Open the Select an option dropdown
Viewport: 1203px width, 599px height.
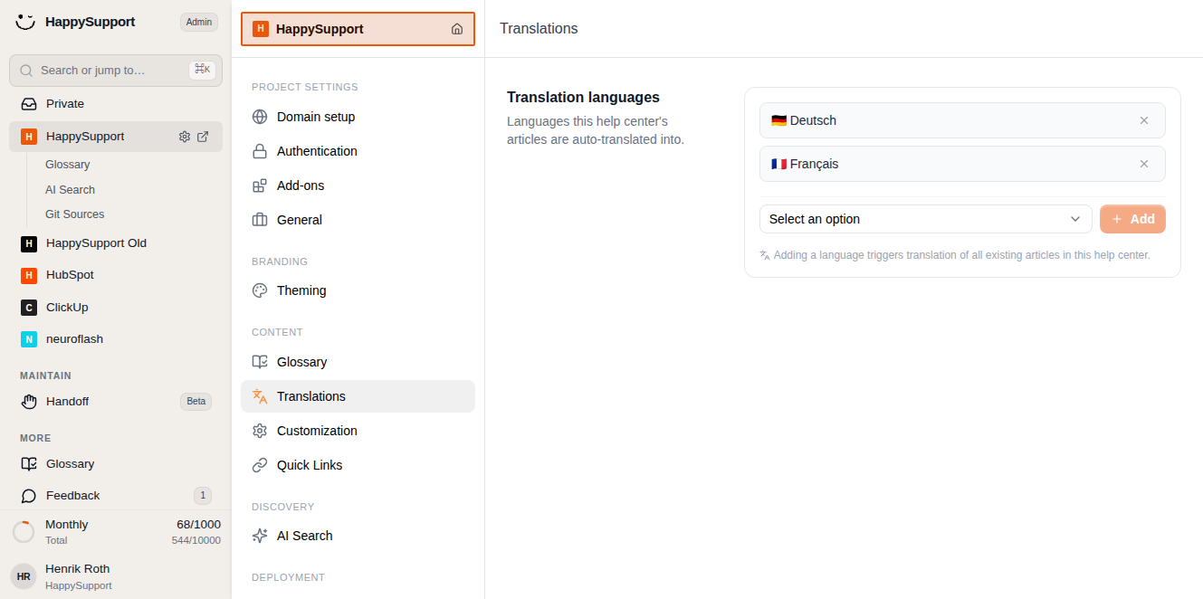[925, 219]
